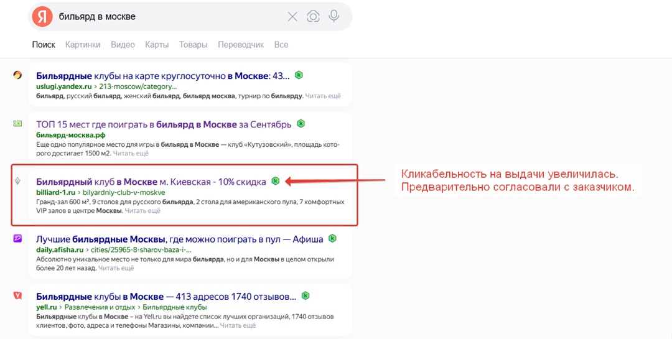Open image search via camera icon
Screen dimensions: 672x339
313,17
